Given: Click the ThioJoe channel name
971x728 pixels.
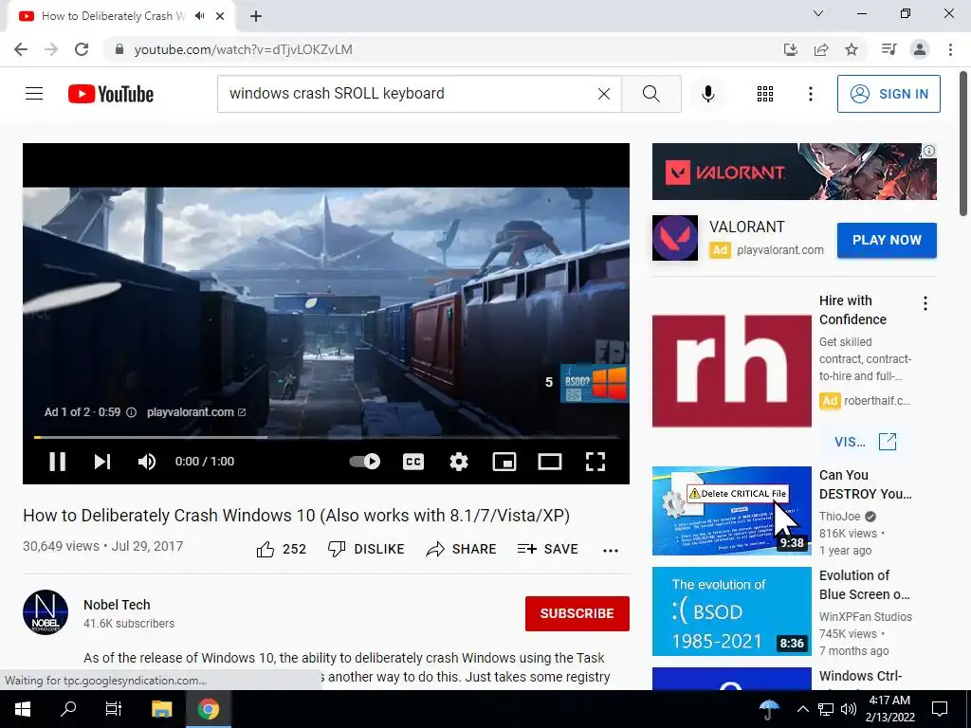Looking at the screenshot, I should [840, 517].
